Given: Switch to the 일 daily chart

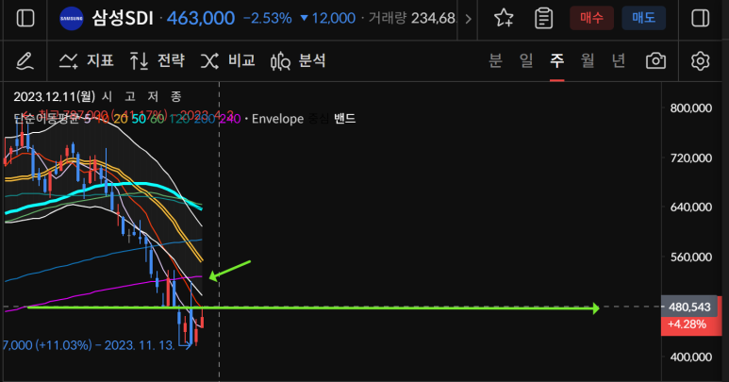Looking at the screenshot, I should tap(526, 60).
